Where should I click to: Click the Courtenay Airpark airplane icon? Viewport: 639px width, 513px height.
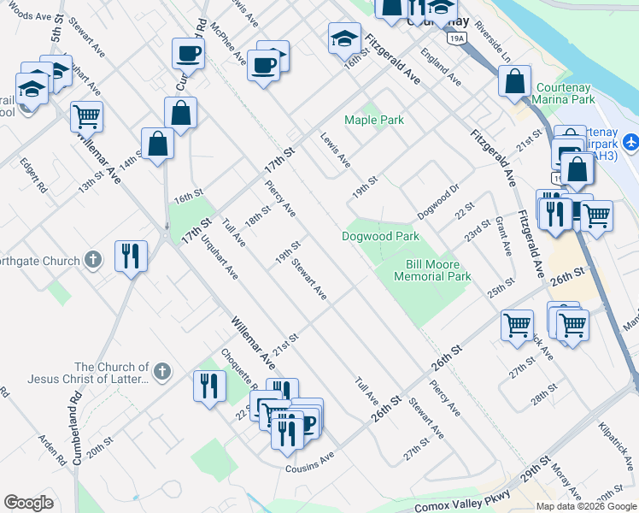point(631,142)
